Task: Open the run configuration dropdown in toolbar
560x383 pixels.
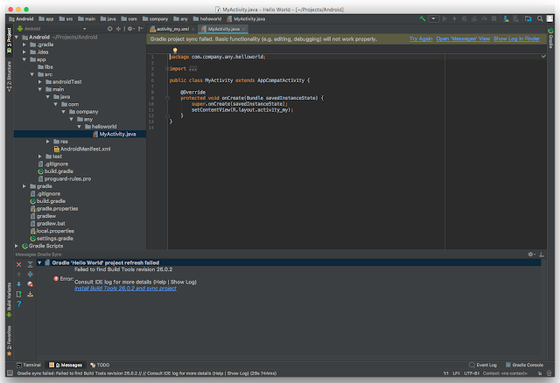Action: click(433, 18)
